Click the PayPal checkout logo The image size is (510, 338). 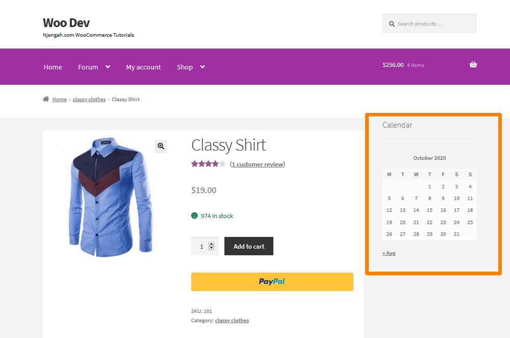(272, 281)
